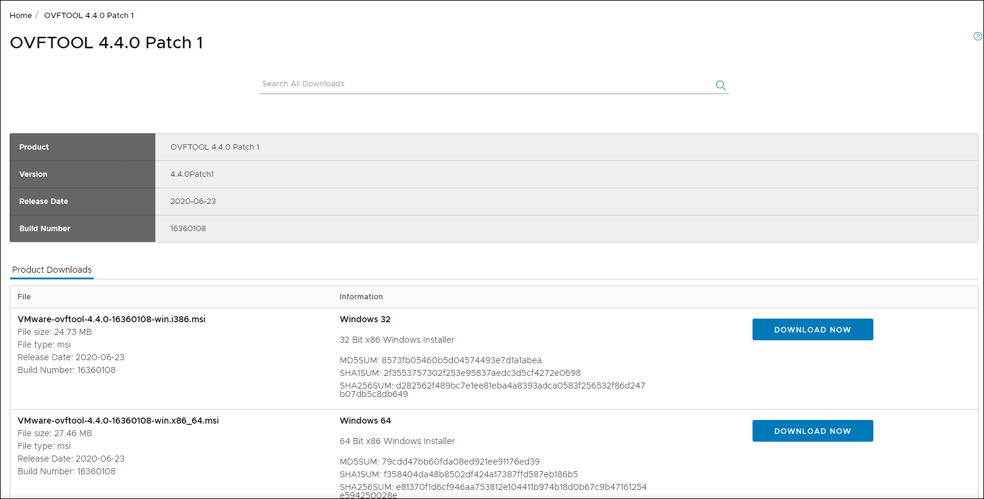Click VMware-ovftool-4.4.0-16360108-win.i386.msi file name
This screenshot has height=499, width=984.
pos(111,319)
